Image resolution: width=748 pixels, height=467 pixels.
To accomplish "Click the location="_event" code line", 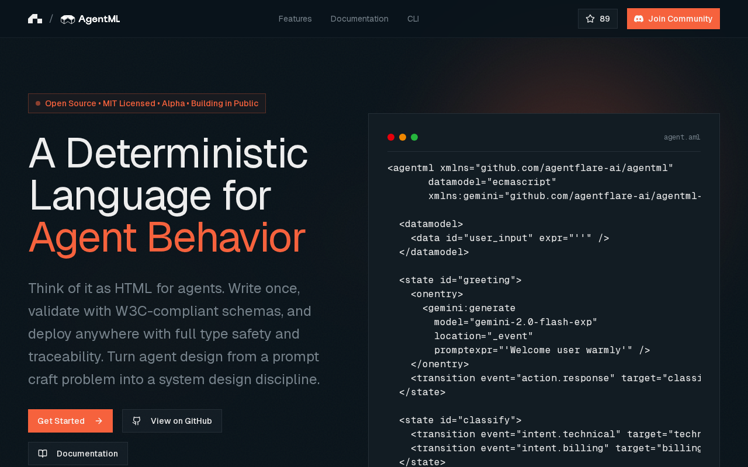I will pyautogui.click(x=484, y=336).
